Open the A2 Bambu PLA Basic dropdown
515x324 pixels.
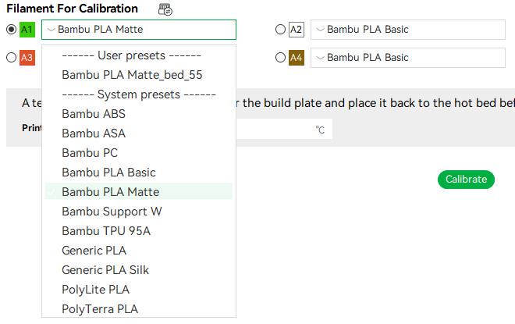408,30
